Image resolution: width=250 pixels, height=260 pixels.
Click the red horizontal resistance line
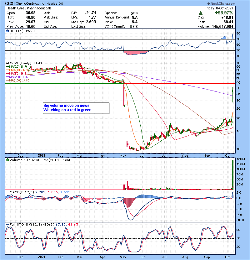coord(179,84)
